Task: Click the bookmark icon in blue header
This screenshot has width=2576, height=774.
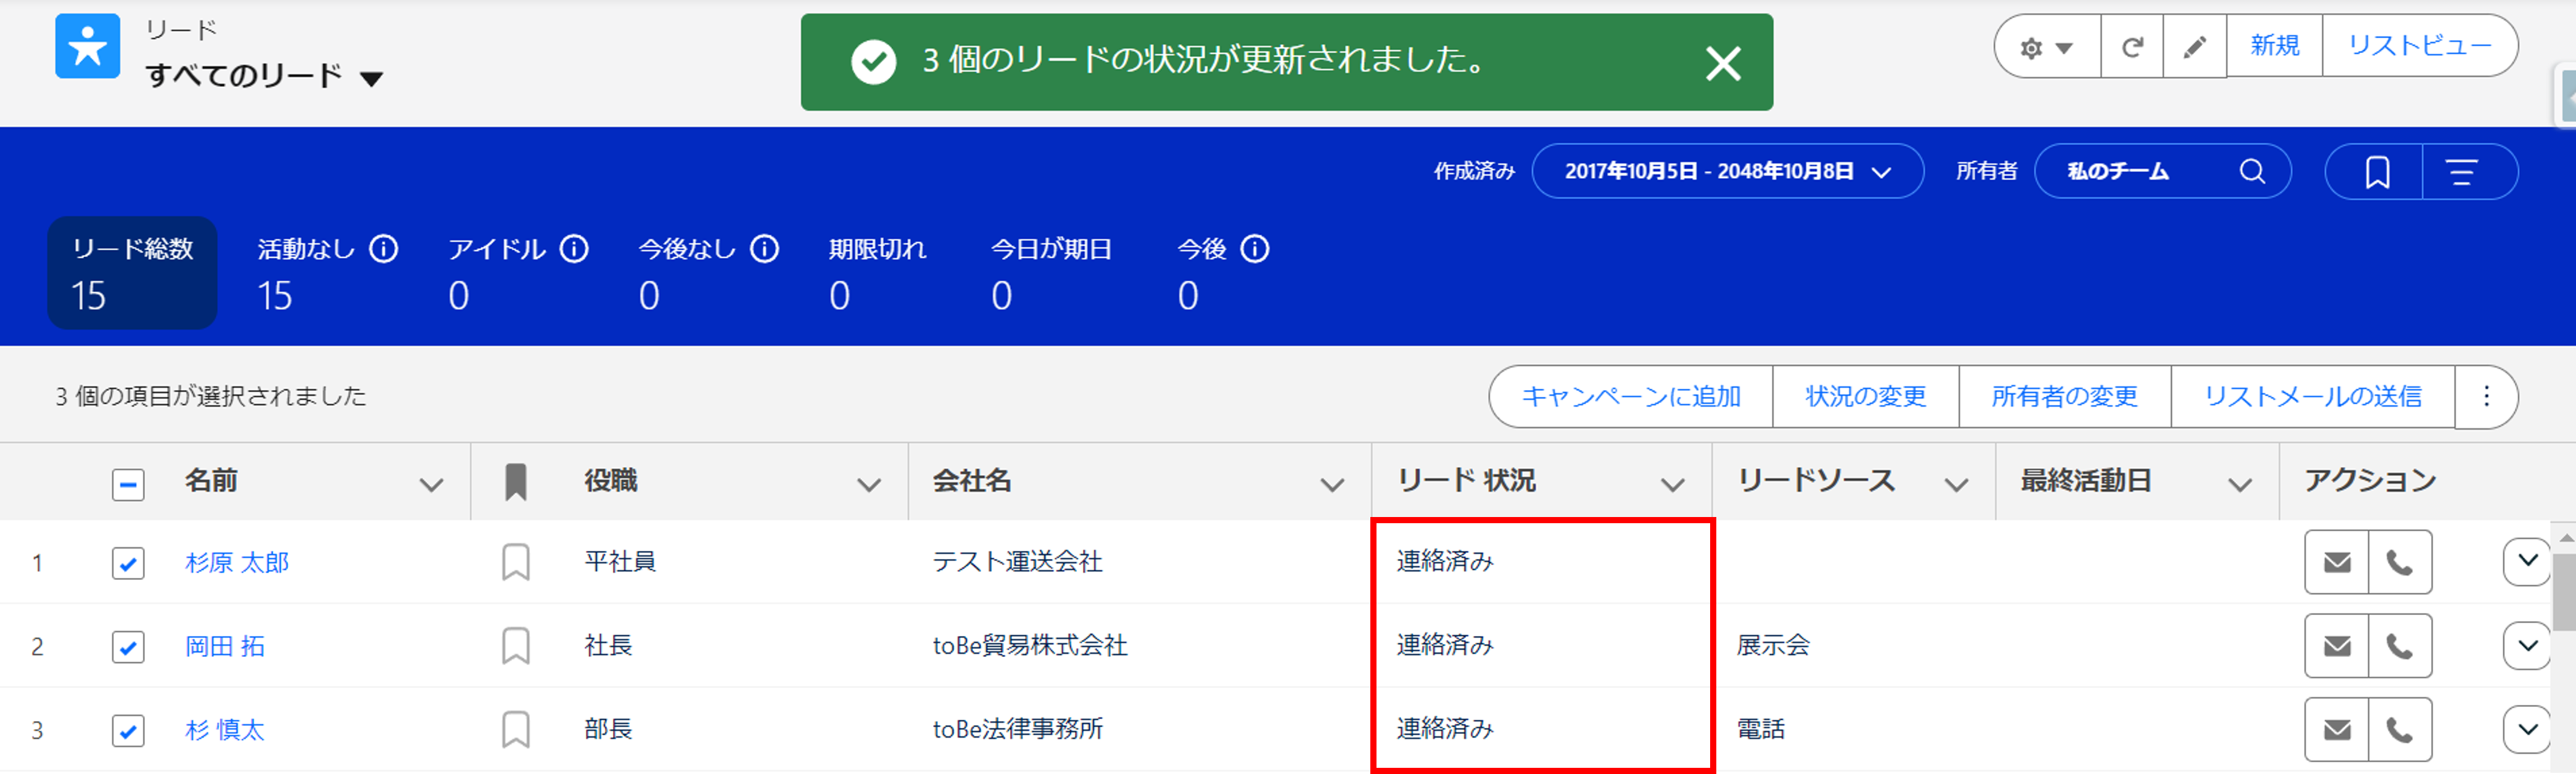Action: (2376, 172)
